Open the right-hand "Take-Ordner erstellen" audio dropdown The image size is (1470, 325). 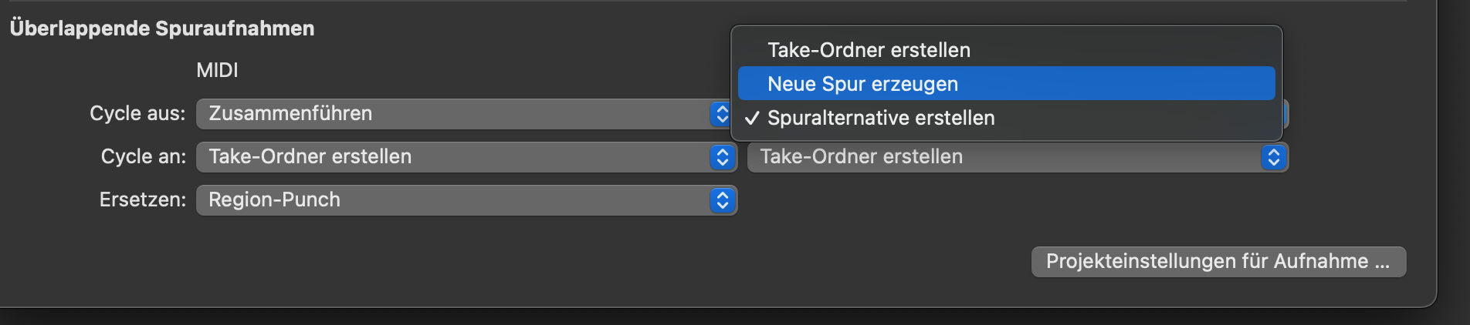pos(1004,157)
